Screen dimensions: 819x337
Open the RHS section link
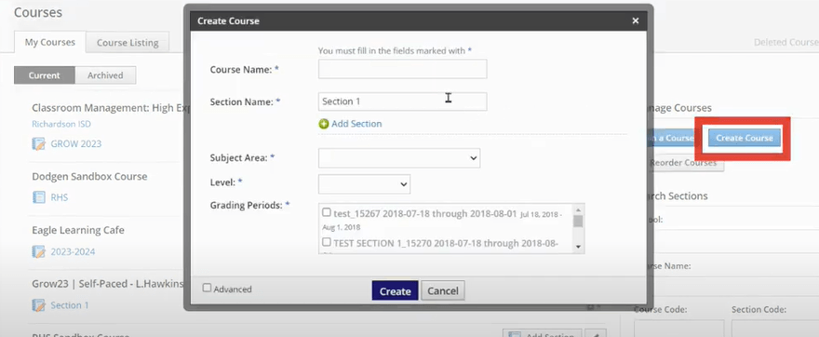(x=59, y=197)
